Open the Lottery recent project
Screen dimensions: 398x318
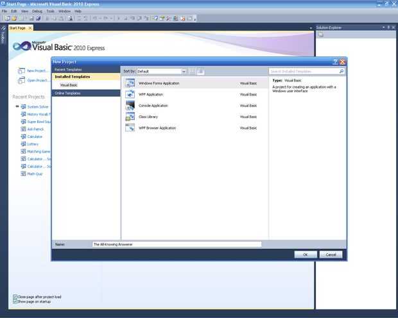(33, 144)
